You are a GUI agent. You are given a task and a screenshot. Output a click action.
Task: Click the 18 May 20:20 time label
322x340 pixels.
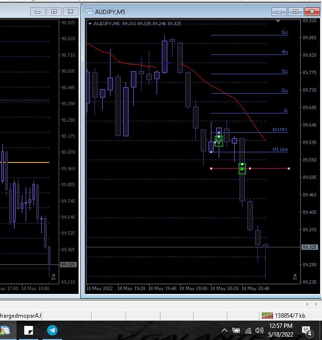(224, 289)
